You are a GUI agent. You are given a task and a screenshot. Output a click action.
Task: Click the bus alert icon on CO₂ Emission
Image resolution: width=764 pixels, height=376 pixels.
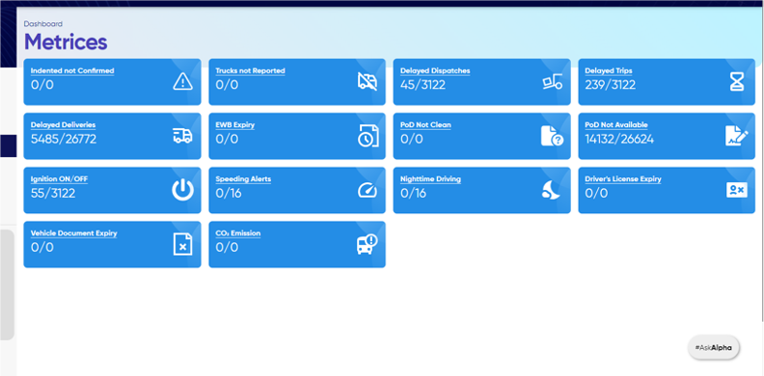367,244
